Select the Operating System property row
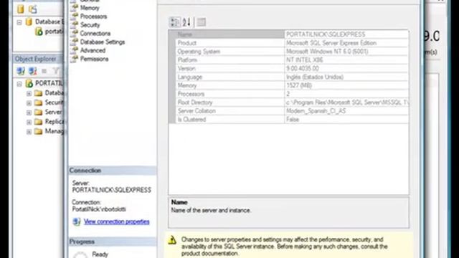The width and height of the screenshot is (459, 258). point(288,51)
